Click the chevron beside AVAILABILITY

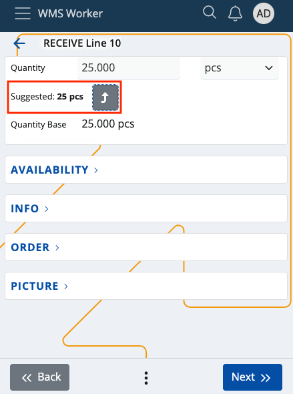click(x=96, y=170)
